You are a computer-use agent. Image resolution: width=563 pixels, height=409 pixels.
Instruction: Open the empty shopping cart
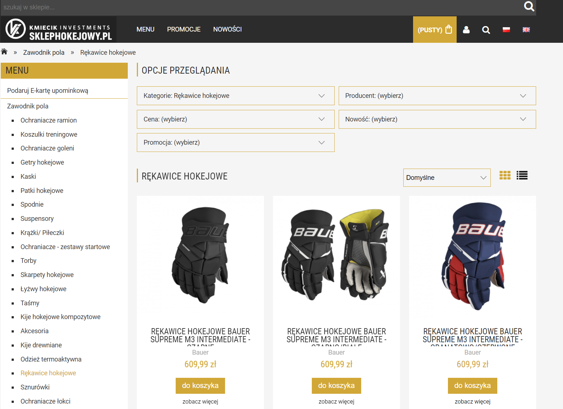(x=435, y=30)
